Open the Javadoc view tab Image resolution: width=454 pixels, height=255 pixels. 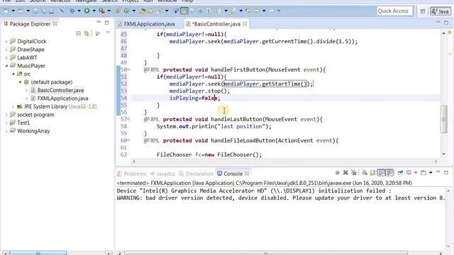pyautogui.click(x=162, y=174)
